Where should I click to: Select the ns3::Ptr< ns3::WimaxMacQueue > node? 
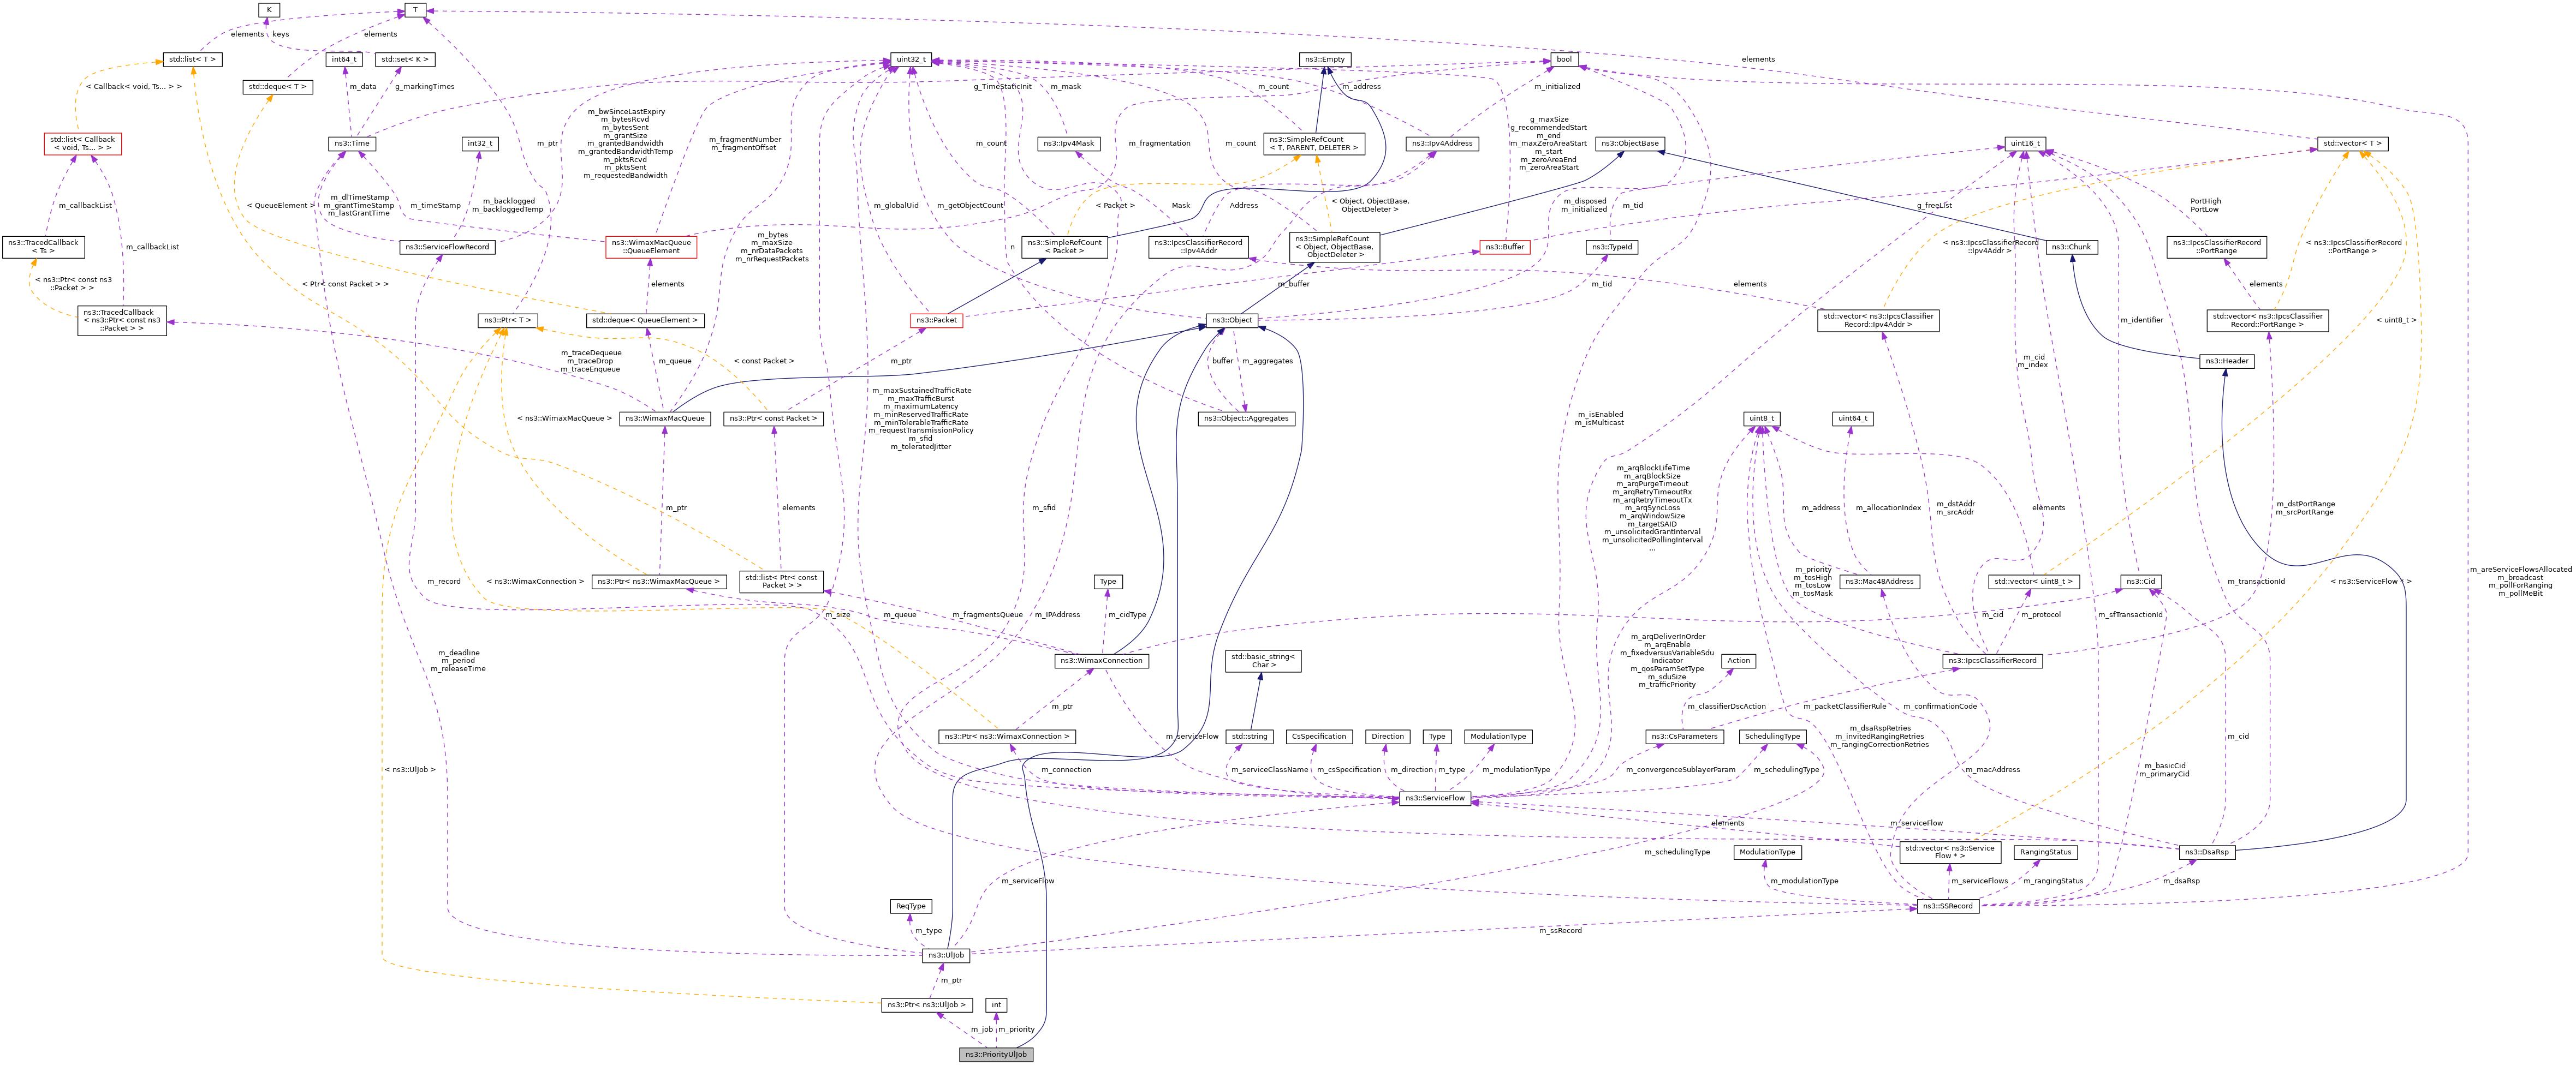(x=658, y=582)
